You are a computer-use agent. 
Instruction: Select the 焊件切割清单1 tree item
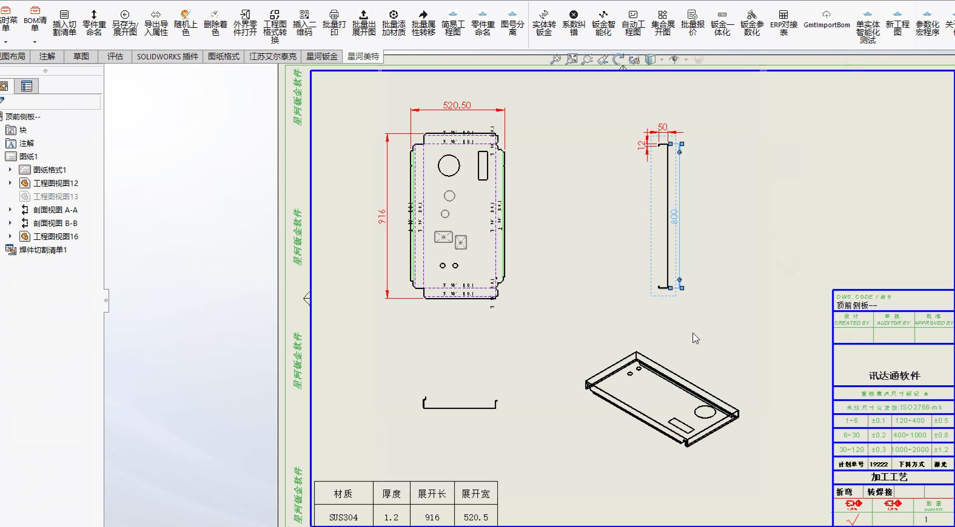pos(42,250)
